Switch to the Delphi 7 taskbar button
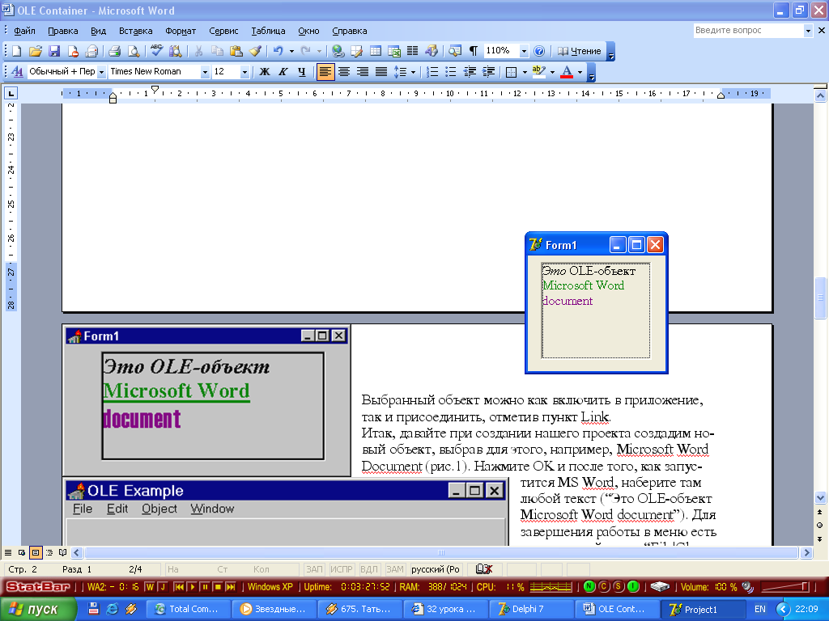The image size is (829, 621). click(x=531, y=609)
